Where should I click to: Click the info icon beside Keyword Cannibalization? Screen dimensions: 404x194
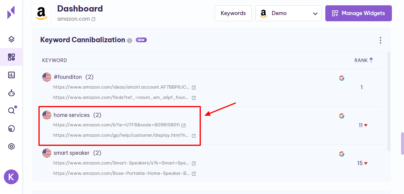[130, 40]
